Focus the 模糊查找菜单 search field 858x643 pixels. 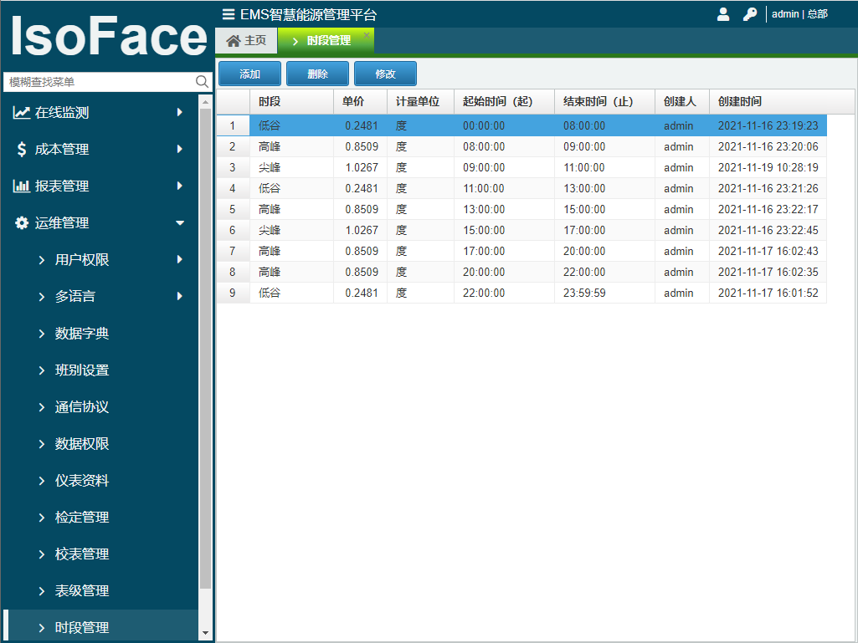[x=101, y=82]
